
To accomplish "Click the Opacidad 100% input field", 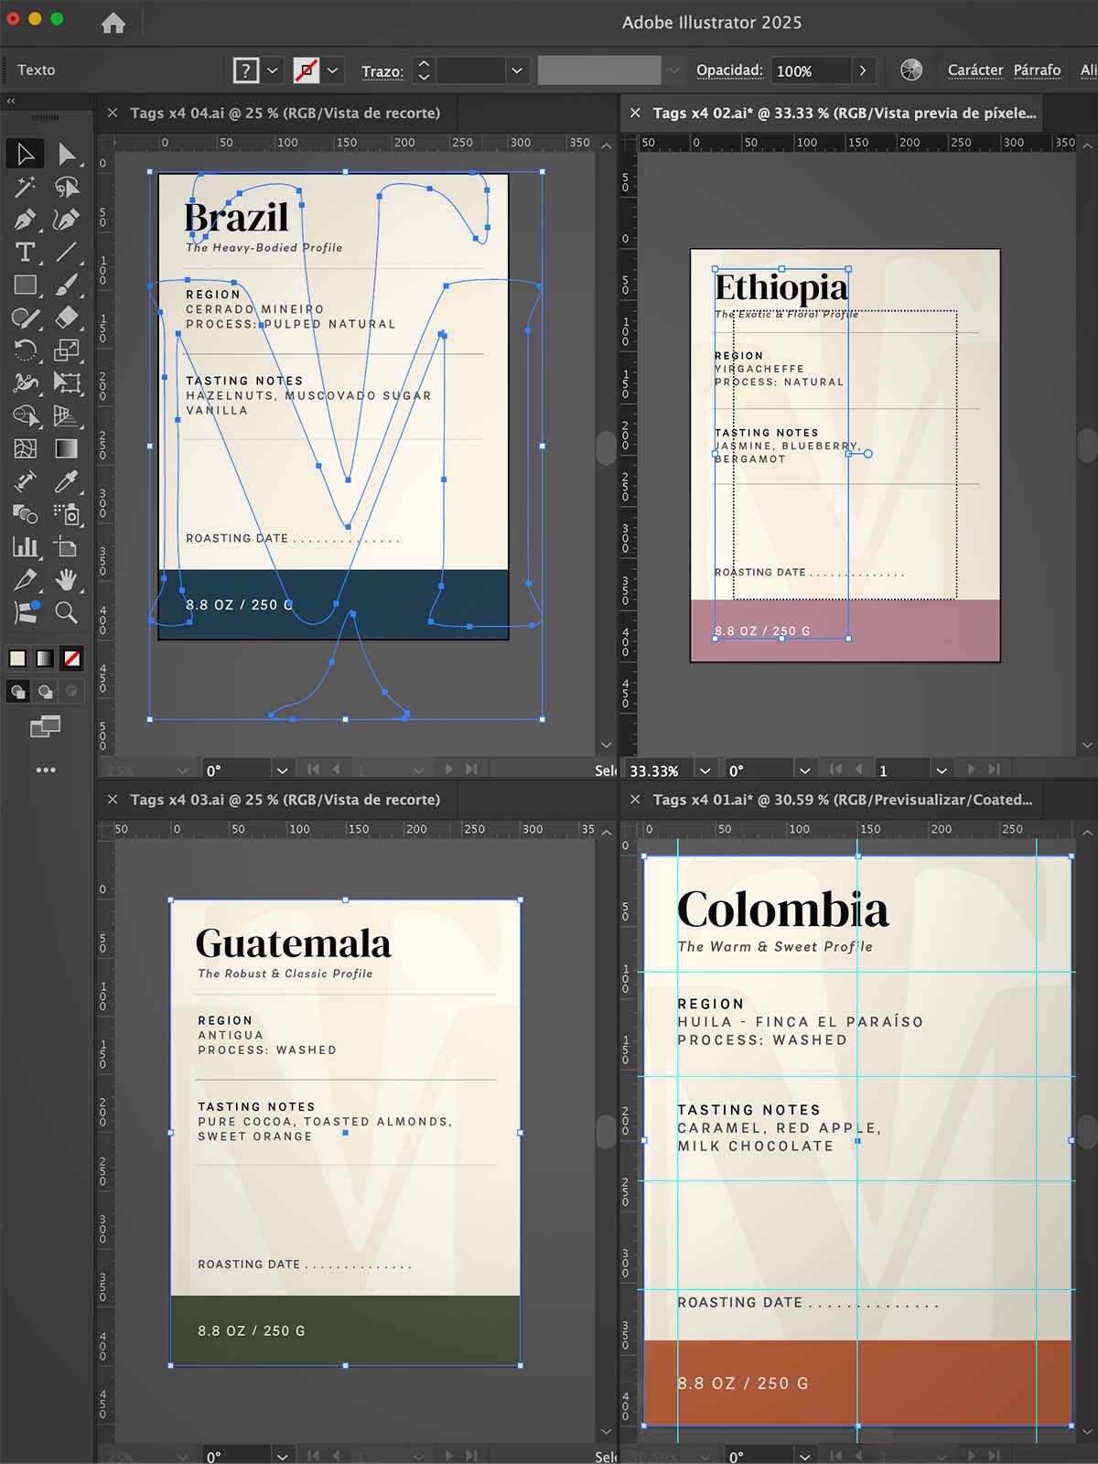I will pos(811,70).
